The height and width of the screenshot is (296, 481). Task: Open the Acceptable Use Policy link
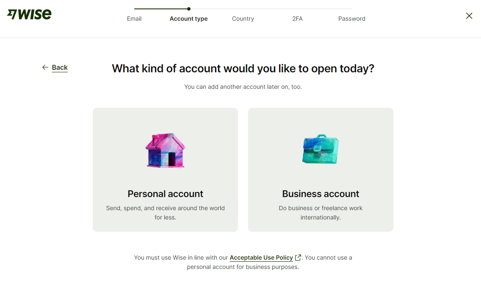(261, 258)
